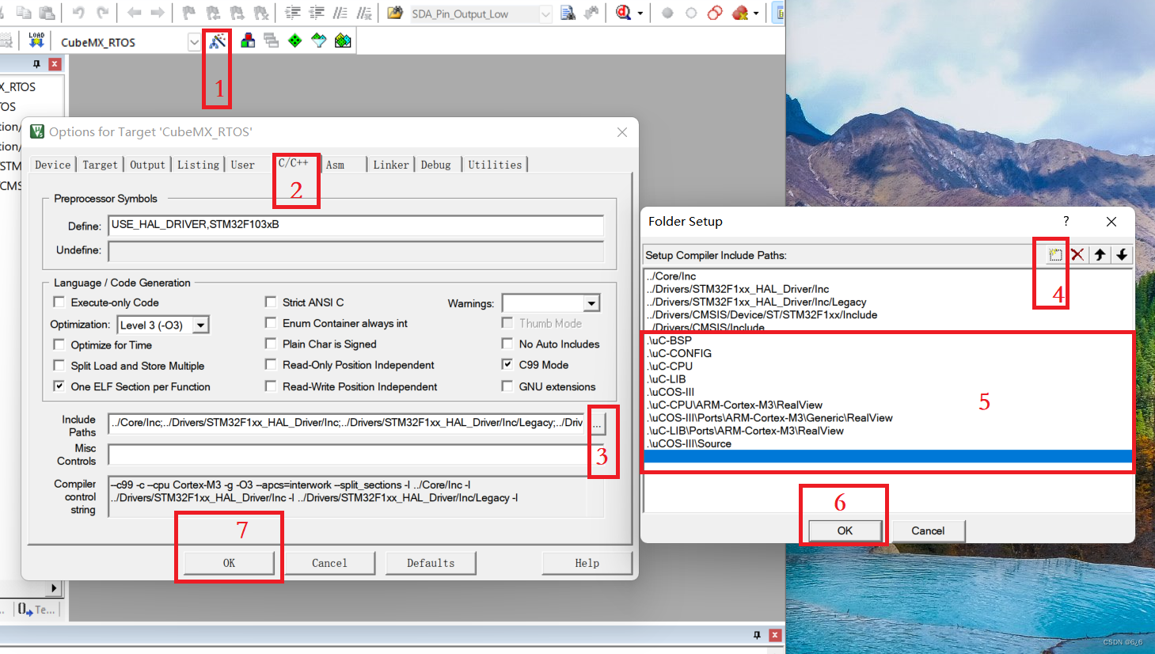
Task: Toggle No Auto Includes checkbox
Action: [507, 343]
